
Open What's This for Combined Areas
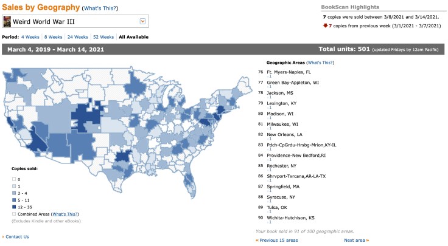[65, 214]
